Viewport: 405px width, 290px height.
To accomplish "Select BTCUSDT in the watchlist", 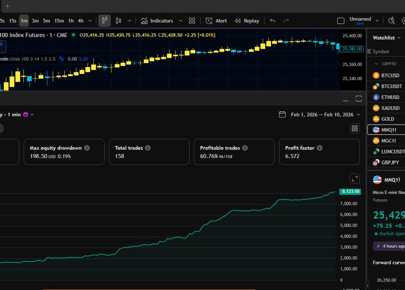I will (386, 86).
